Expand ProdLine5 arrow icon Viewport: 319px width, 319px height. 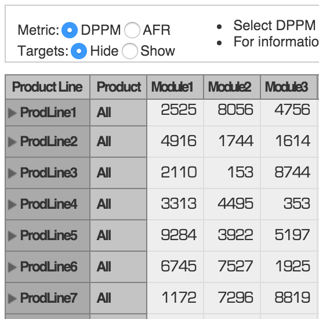(12, 236)
